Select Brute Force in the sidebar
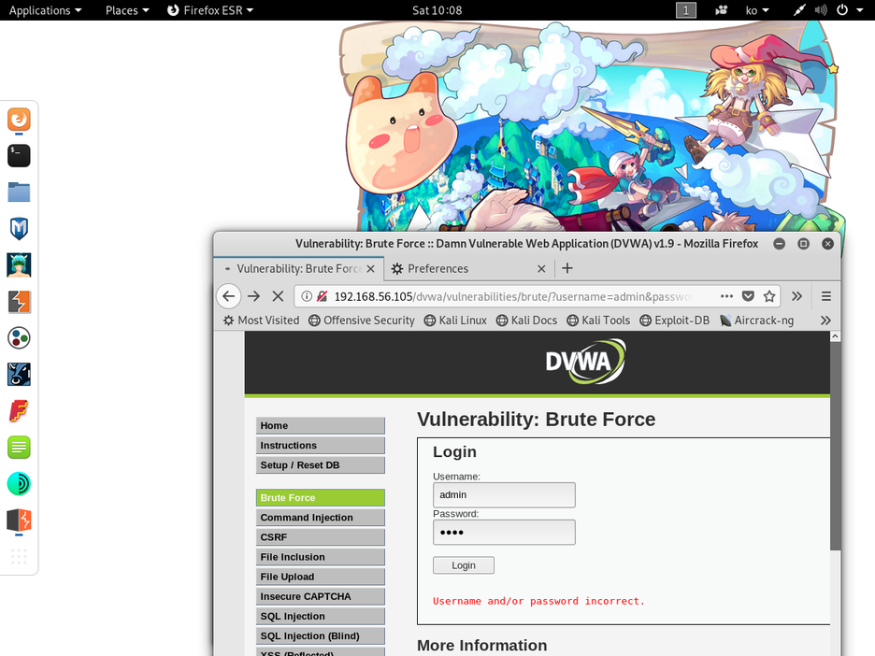Viewport: 875px width, 656px height. tap(321, 497)
